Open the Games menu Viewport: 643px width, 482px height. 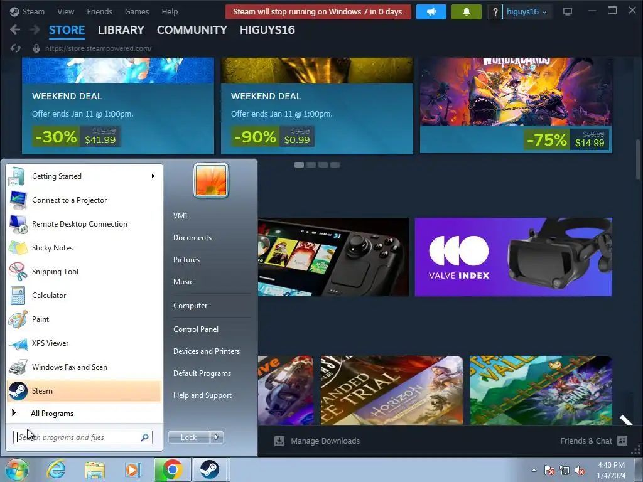(137, 11)
